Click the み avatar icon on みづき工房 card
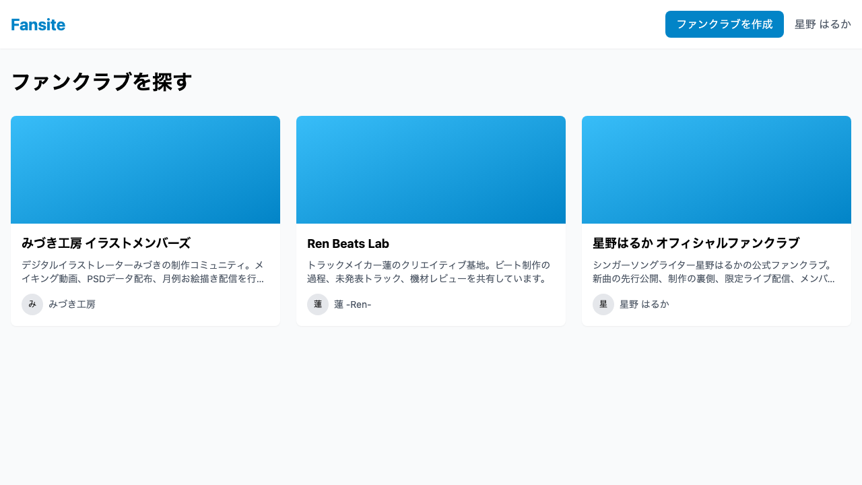862x485 pixels. click(x=32, y=304)
